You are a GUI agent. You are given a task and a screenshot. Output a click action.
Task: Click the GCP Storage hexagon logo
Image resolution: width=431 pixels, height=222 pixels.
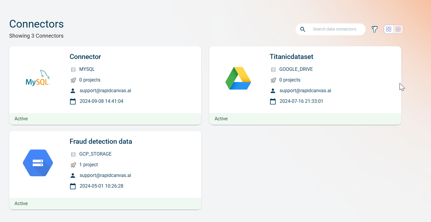point(38,163)
